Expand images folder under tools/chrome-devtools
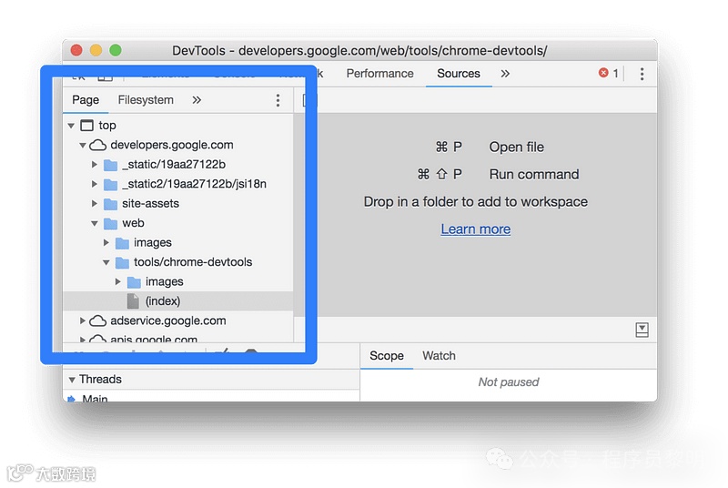 tap(118, 281)
